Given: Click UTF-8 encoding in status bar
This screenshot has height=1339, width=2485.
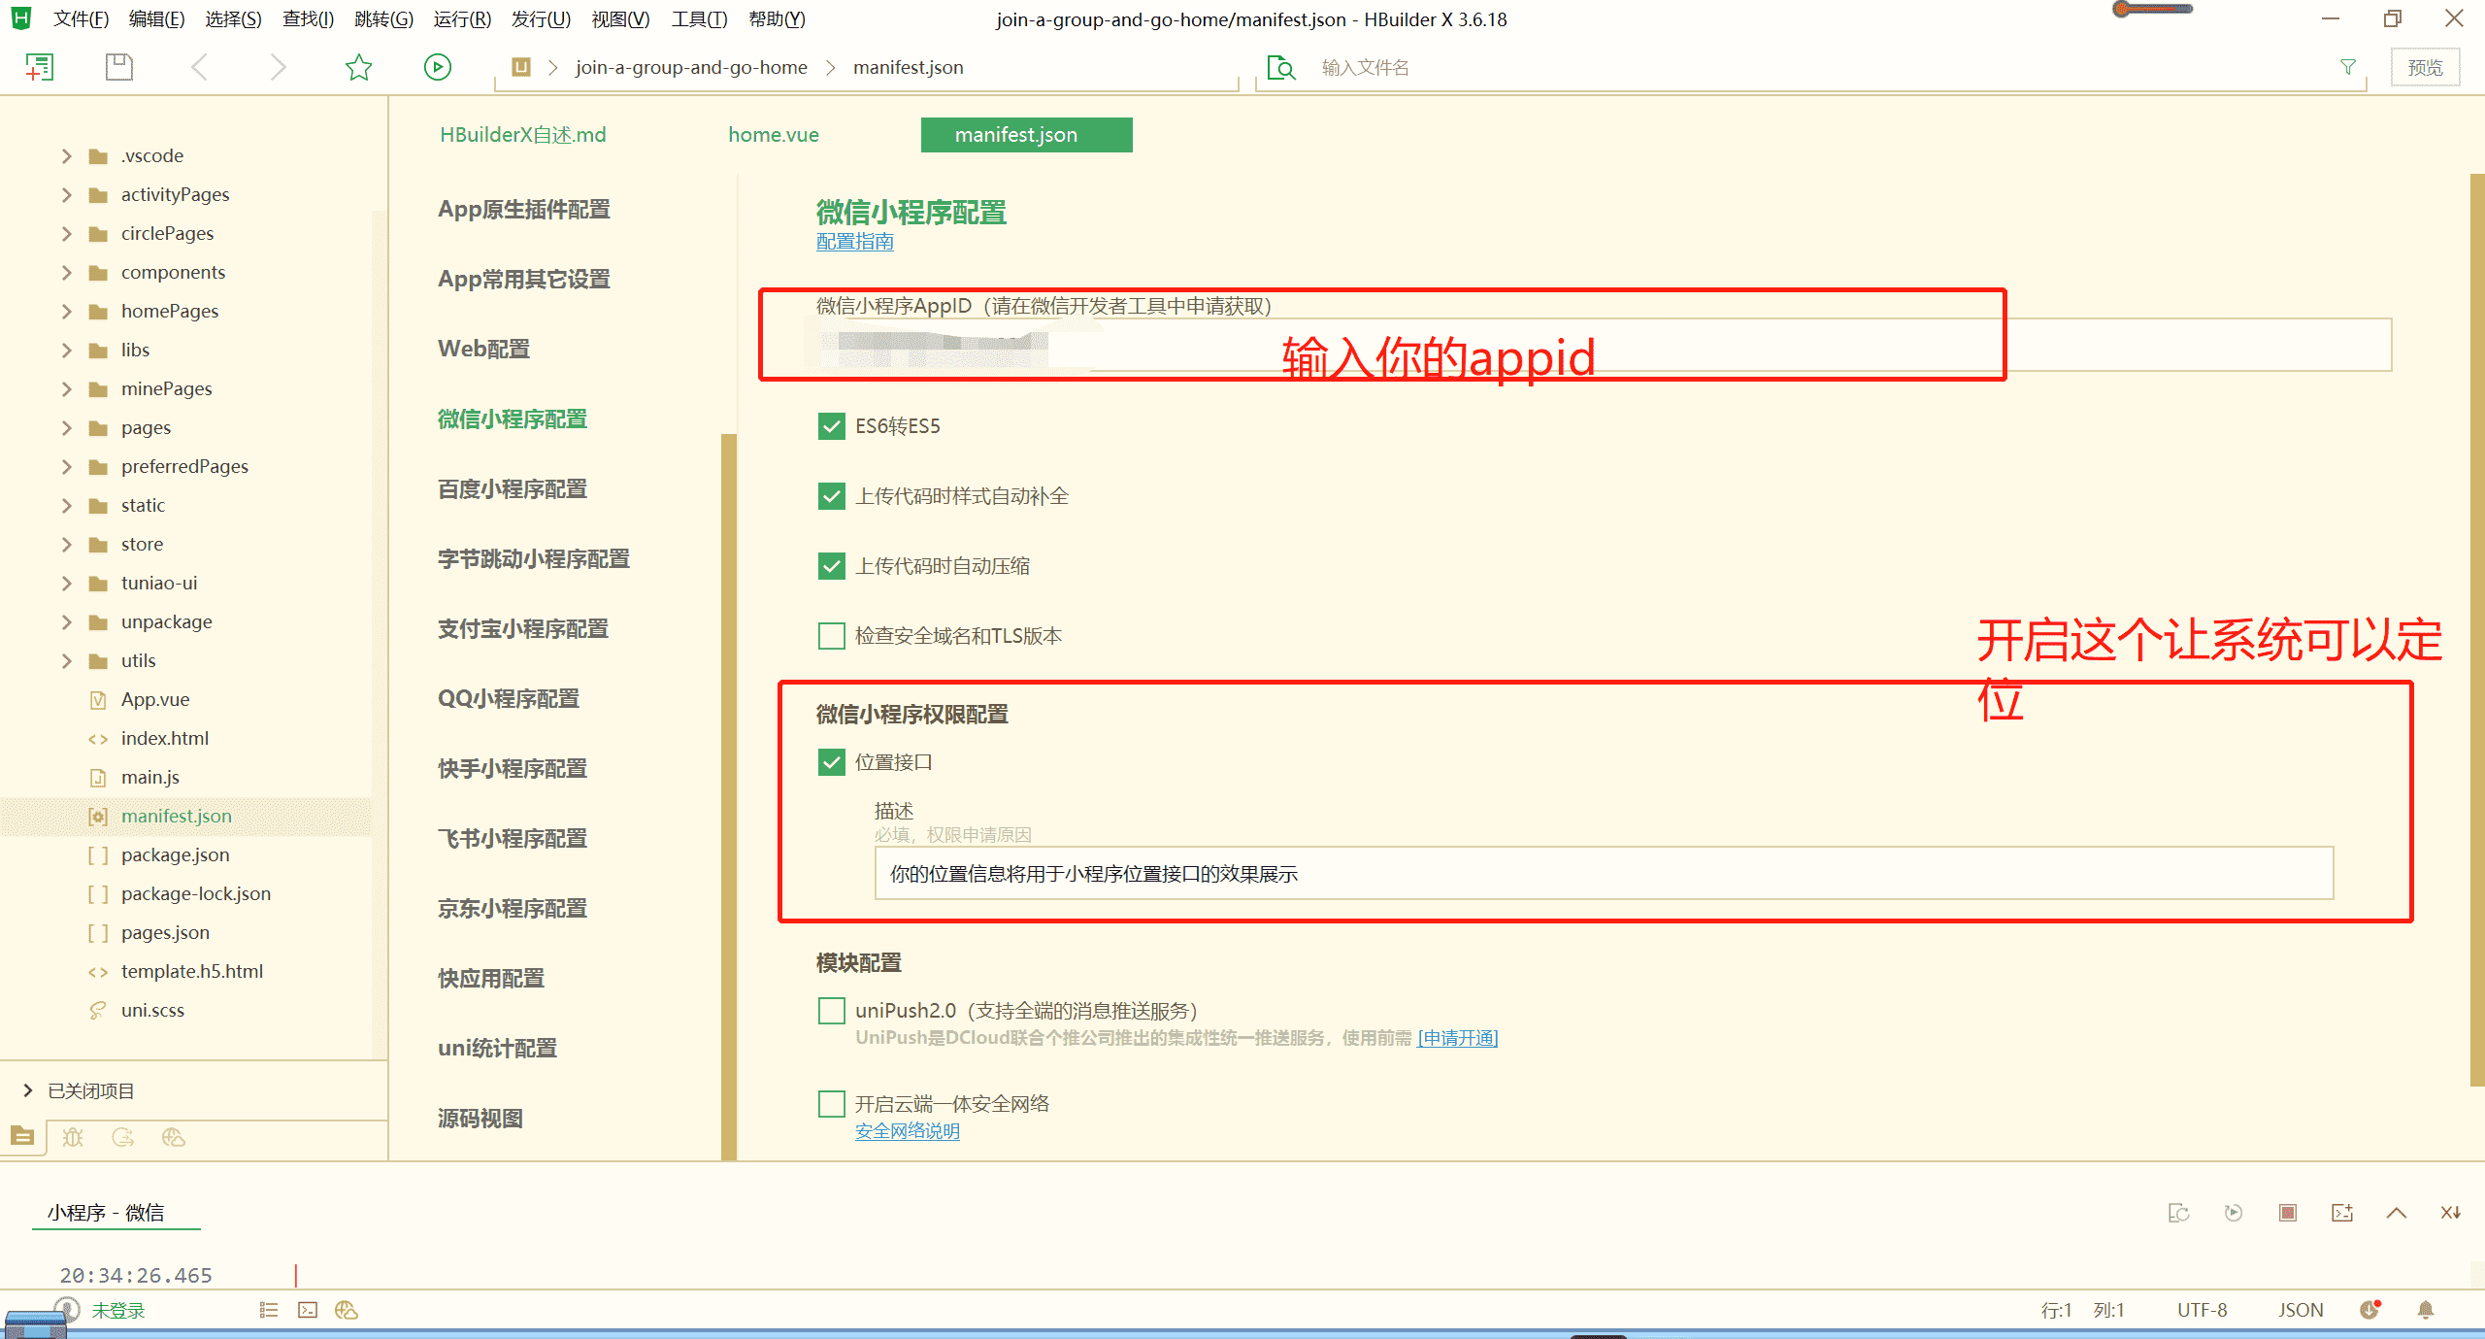Looking at the screenshot, I should tap(2202, 1310).
